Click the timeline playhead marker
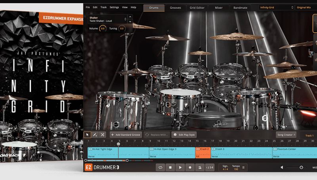317x180 pixels. 118,144
